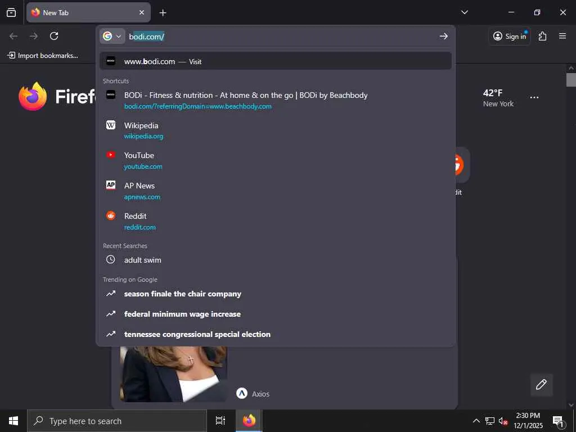Click the pencil customize page button
Viewport: 576px width, 432px height.
(x=542, y=385)
